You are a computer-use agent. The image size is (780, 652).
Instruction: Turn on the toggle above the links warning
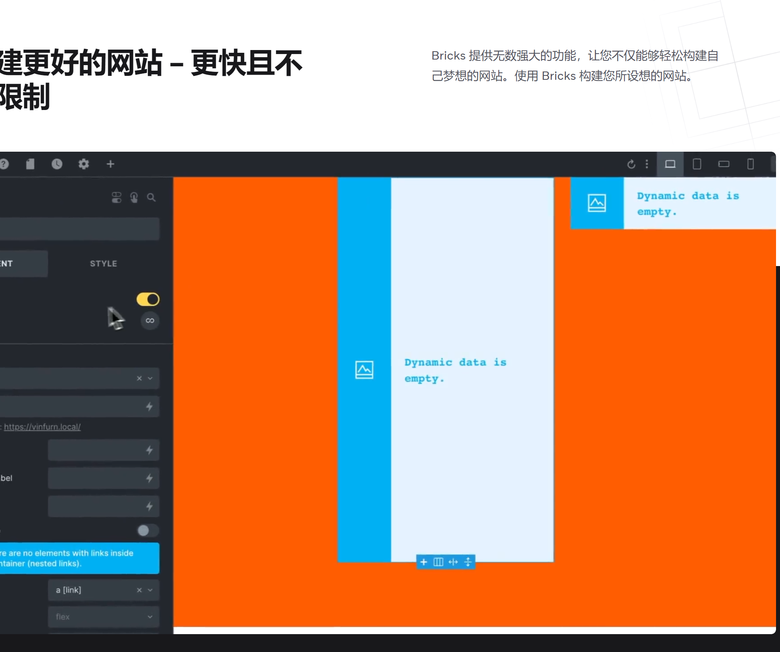click(147, 531)
